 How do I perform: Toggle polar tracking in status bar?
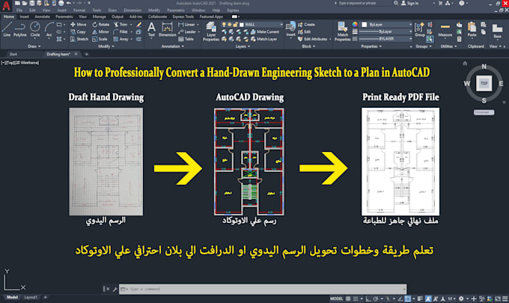376,299
